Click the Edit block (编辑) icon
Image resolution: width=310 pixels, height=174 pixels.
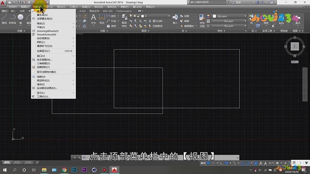coord(182,21)
